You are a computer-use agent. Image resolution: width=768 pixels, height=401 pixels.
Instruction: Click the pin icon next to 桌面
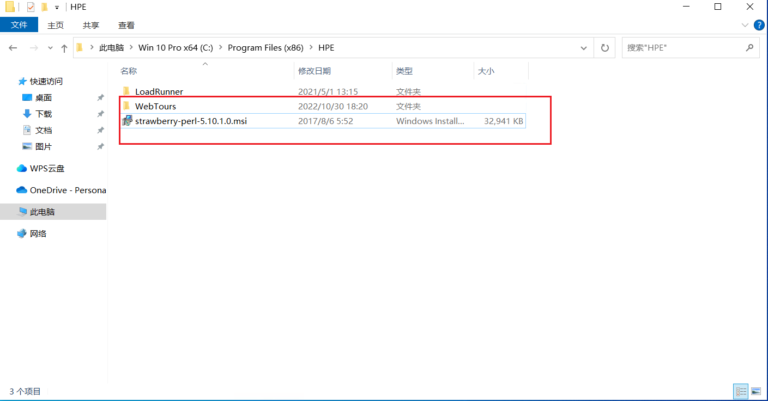coord(100,97)
